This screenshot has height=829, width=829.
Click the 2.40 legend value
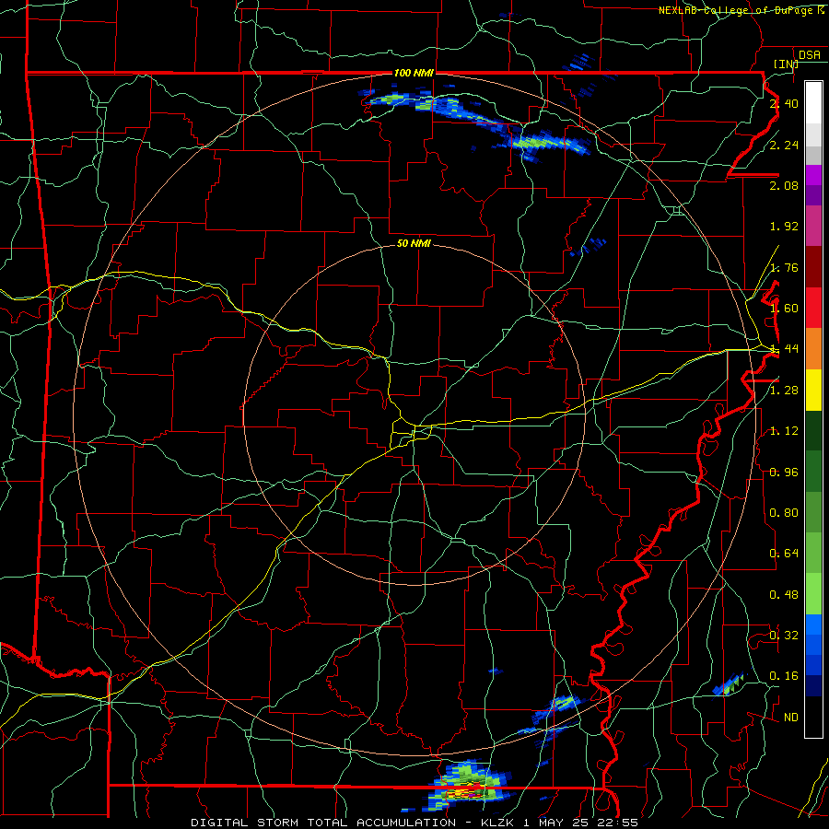[x=784, y=103]
